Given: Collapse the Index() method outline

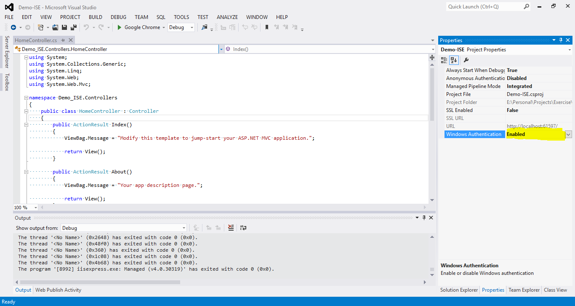Looking at the screenshot, I should point(26,125).
